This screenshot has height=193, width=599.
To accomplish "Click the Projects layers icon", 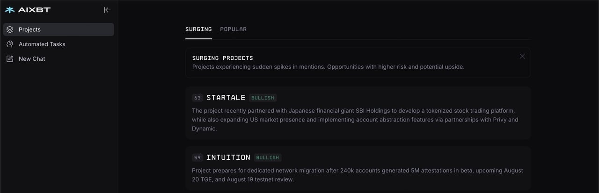I will (10, 29).
